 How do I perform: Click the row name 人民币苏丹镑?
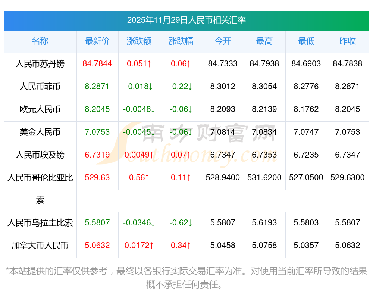pos(40,64)
